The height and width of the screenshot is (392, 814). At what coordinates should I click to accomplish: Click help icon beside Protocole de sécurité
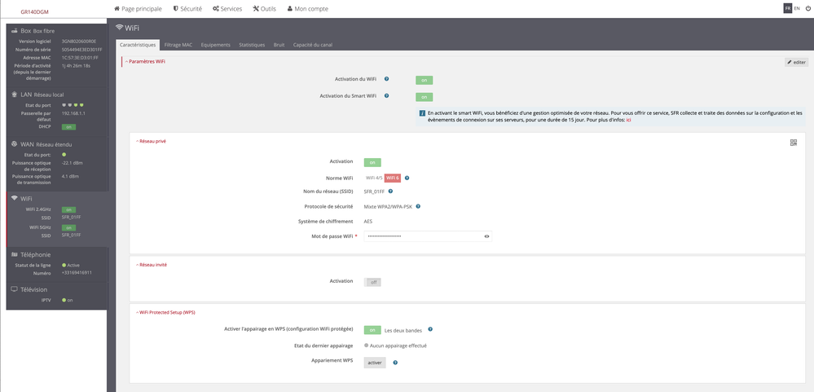coord(418,206)
